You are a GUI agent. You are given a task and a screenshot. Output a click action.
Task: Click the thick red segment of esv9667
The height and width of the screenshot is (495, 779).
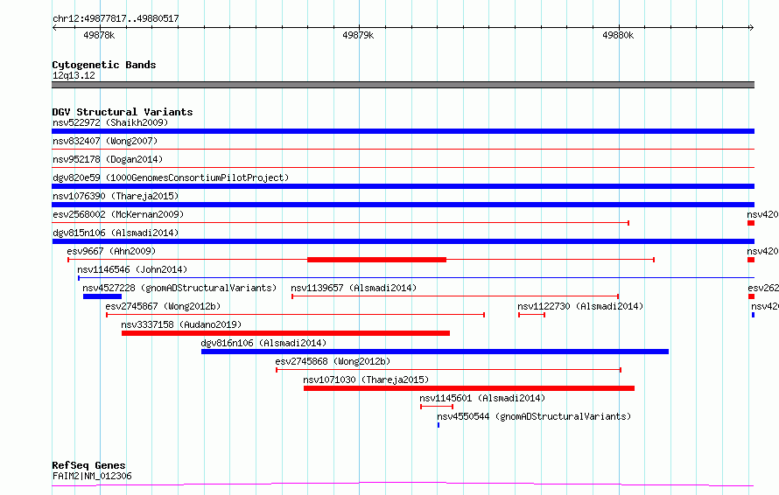pyautogui.click(x=376, y=260)
